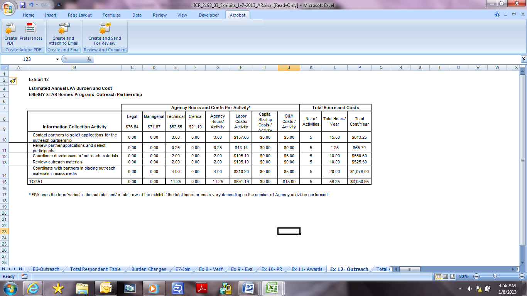Click Create and Attach to Email

tap(63, 34)
